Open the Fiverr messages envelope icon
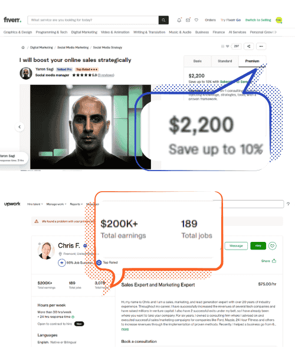This screenshot has width=295, height=354. (x=188, y=20)
